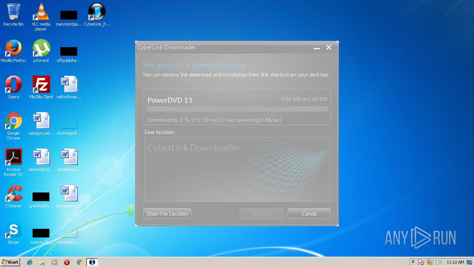The image size is (474, 267).
Task: Select the standardoil.rtf document
Action: pos(69,197)
